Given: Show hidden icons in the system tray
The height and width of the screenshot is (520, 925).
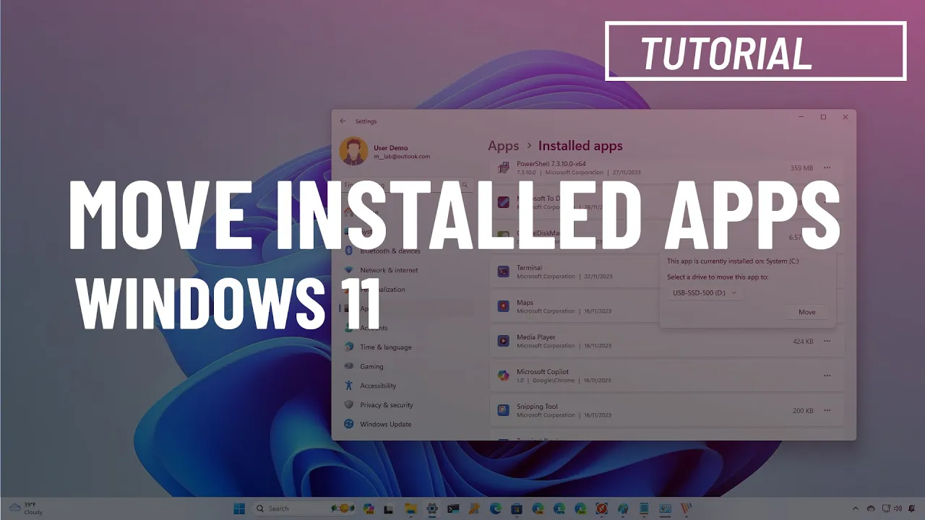Looking at the screenshot, I should point(856,508).
